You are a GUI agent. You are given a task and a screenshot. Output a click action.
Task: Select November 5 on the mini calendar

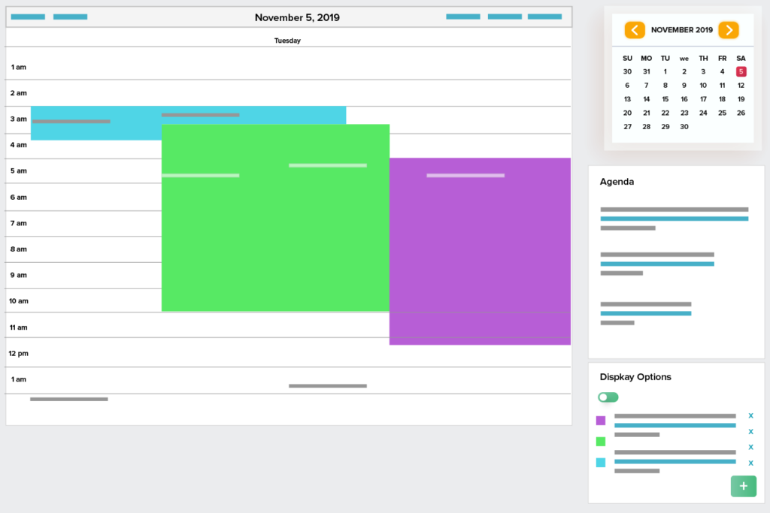coord(741,71)
